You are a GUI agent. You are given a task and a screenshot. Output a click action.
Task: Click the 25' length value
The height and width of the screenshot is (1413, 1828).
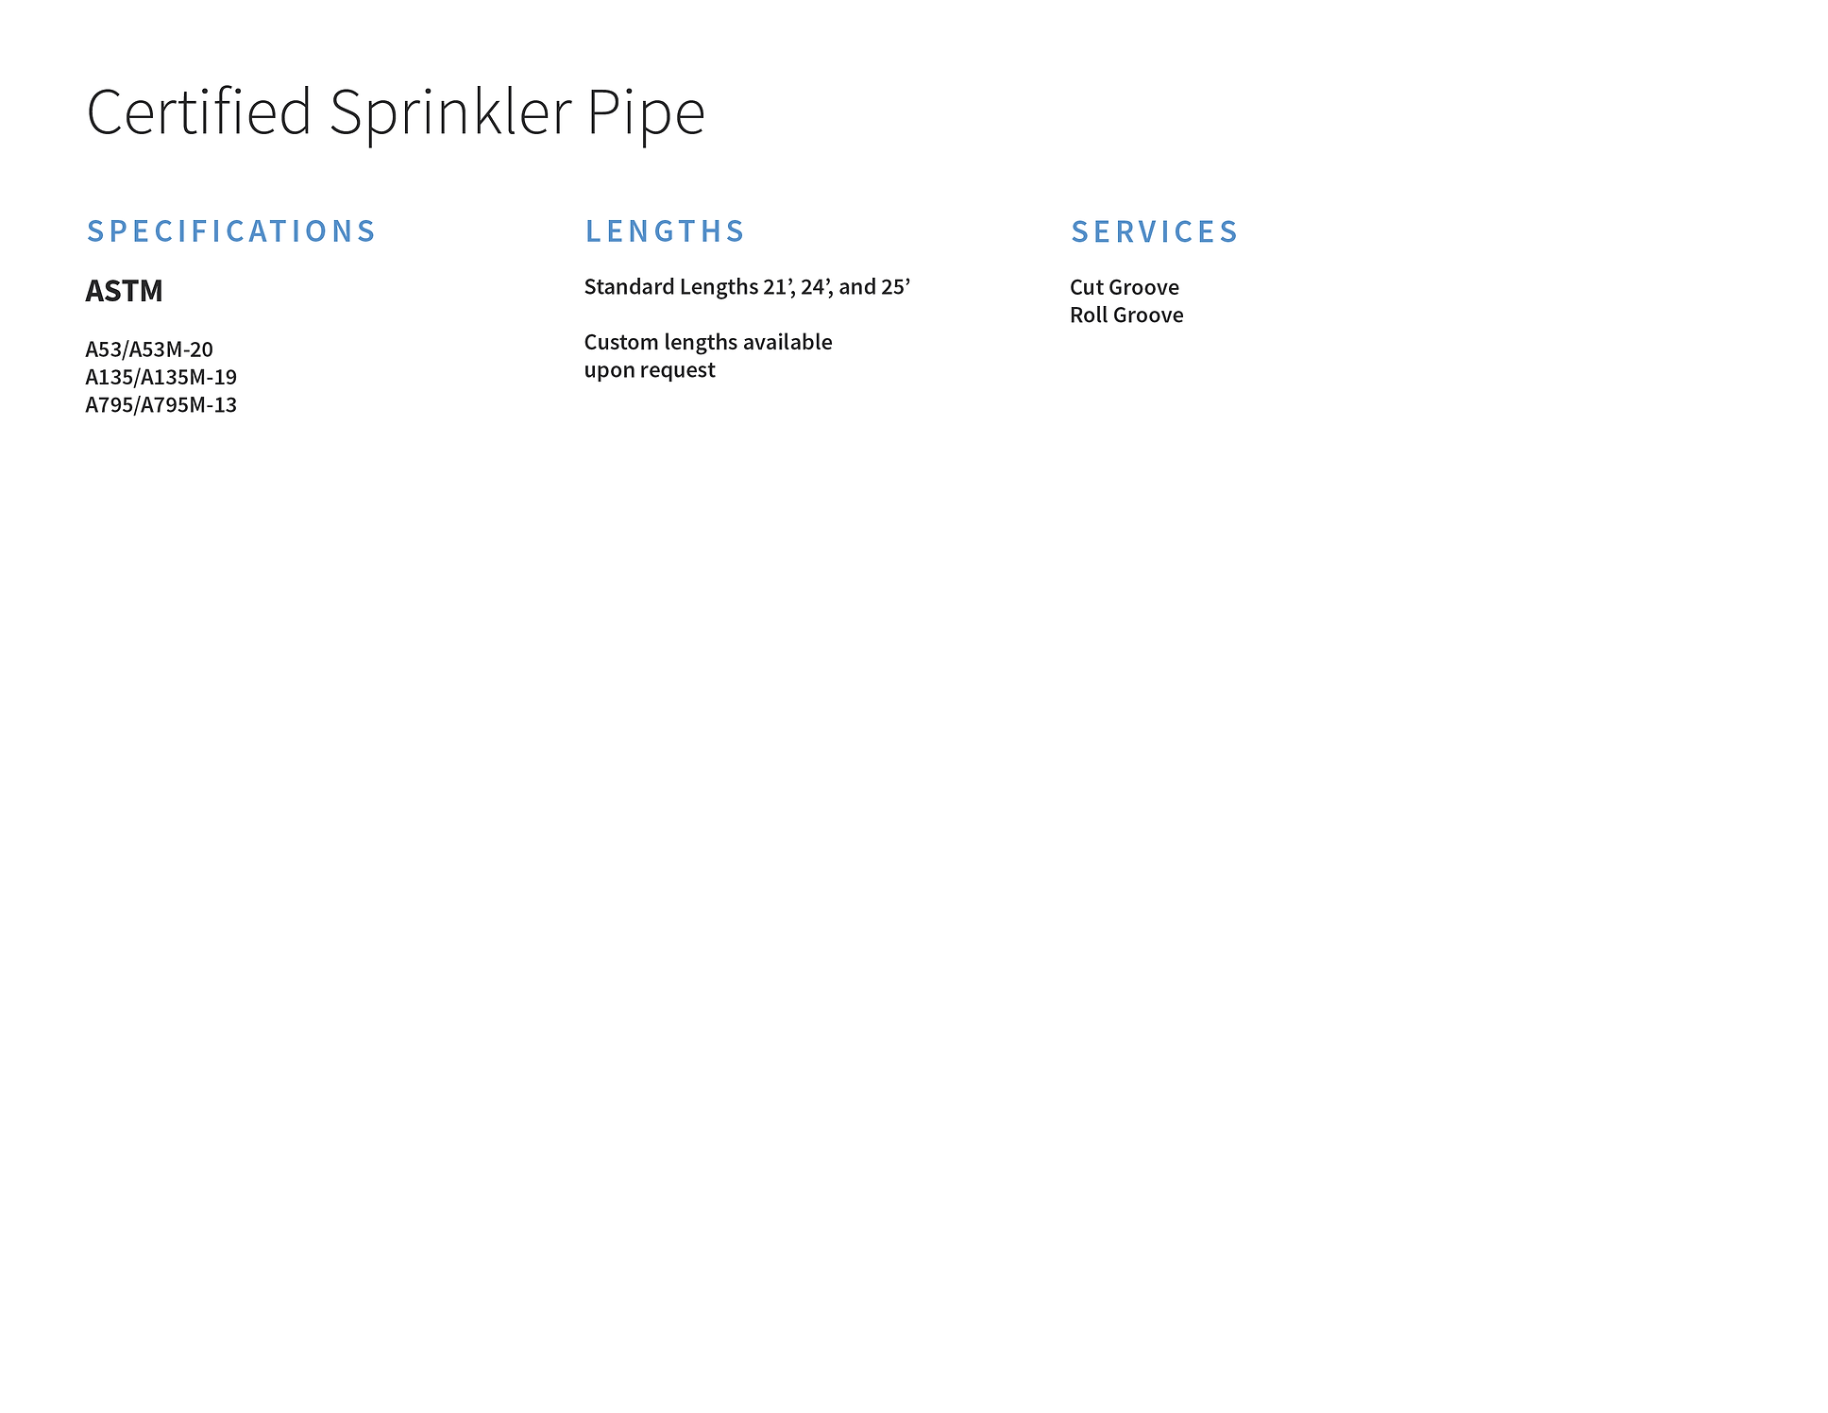tap(895, 287)
